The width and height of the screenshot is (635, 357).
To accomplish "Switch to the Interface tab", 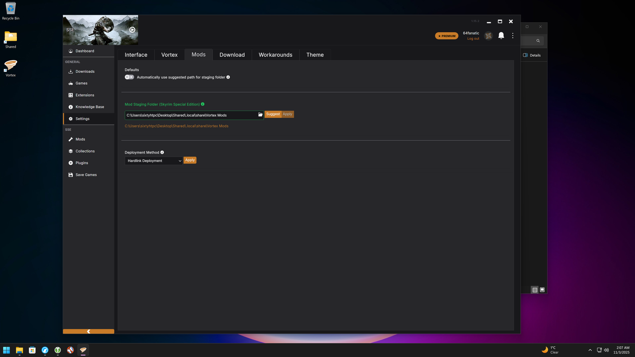I will click(x=136, y=55).
